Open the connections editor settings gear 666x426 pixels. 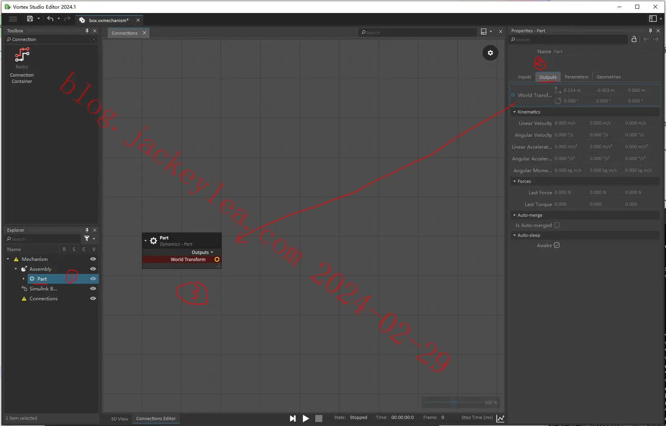[x=490, y=53]
